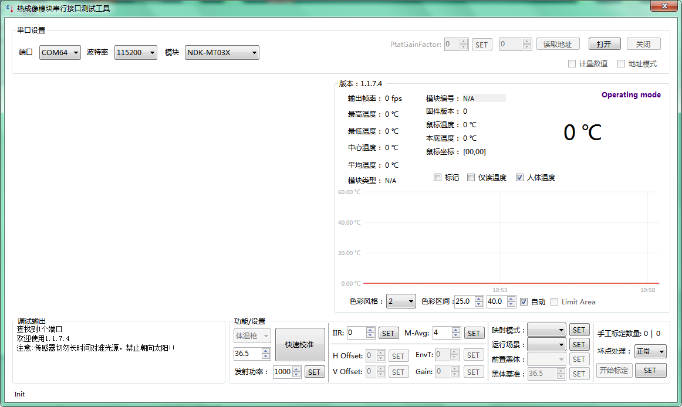Click SET next to H Offset

[x=399, y=356]
